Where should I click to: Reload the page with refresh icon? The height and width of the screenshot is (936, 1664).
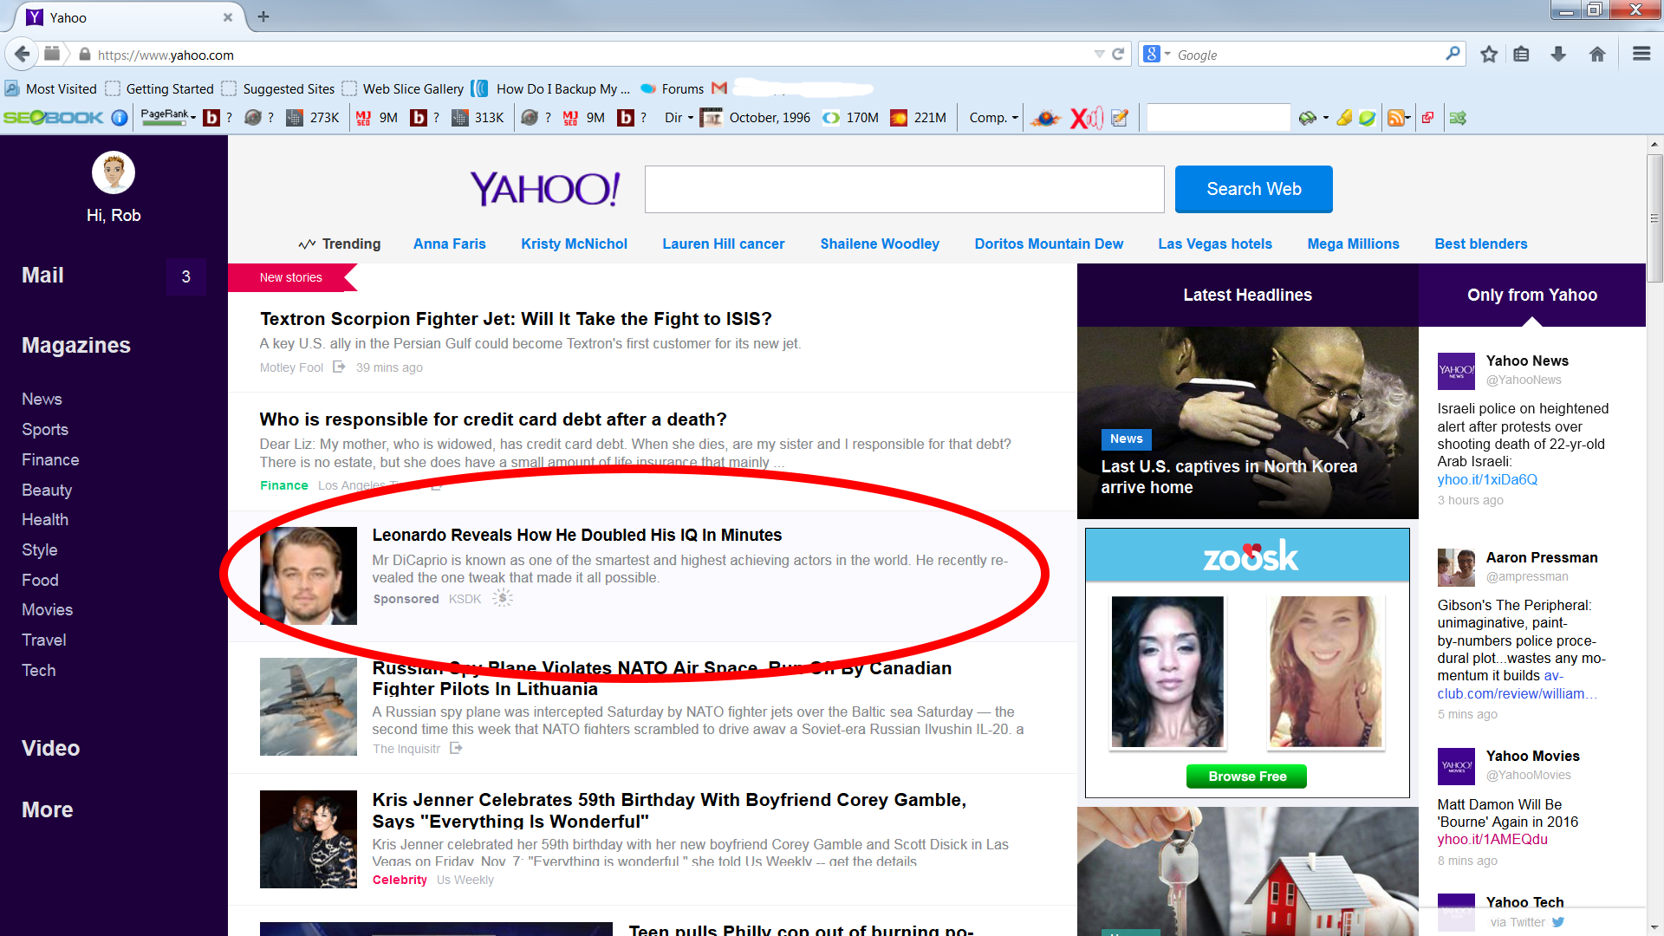(x=1118, y=54)
